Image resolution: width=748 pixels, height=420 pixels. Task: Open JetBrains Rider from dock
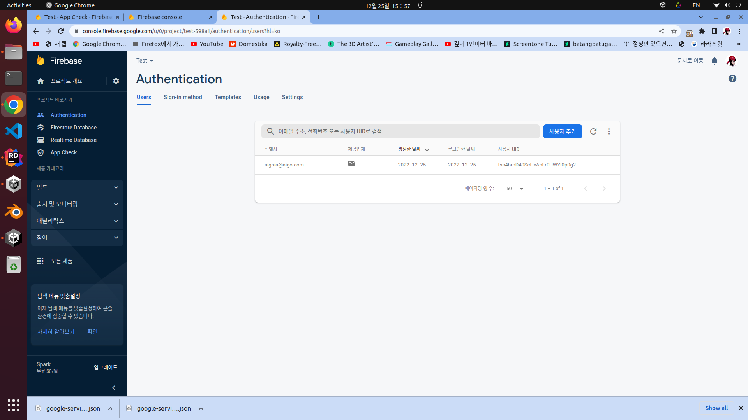(x=14, y=157)
